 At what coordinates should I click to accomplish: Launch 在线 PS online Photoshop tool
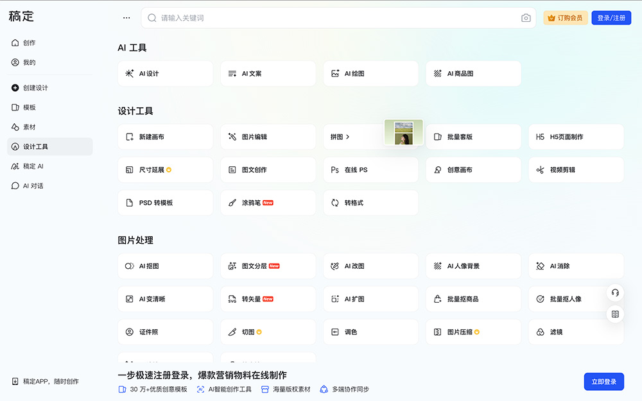(370, 169)
